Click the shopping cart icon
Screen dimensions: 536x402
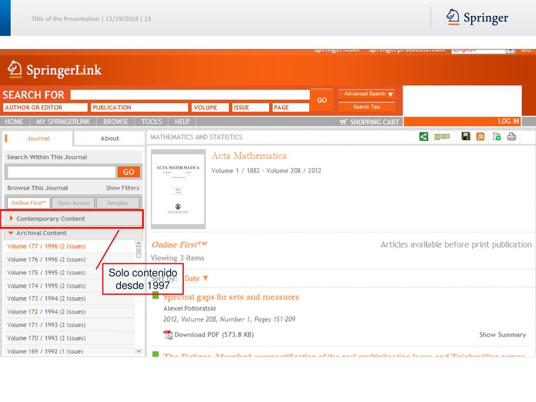(343, 122)
